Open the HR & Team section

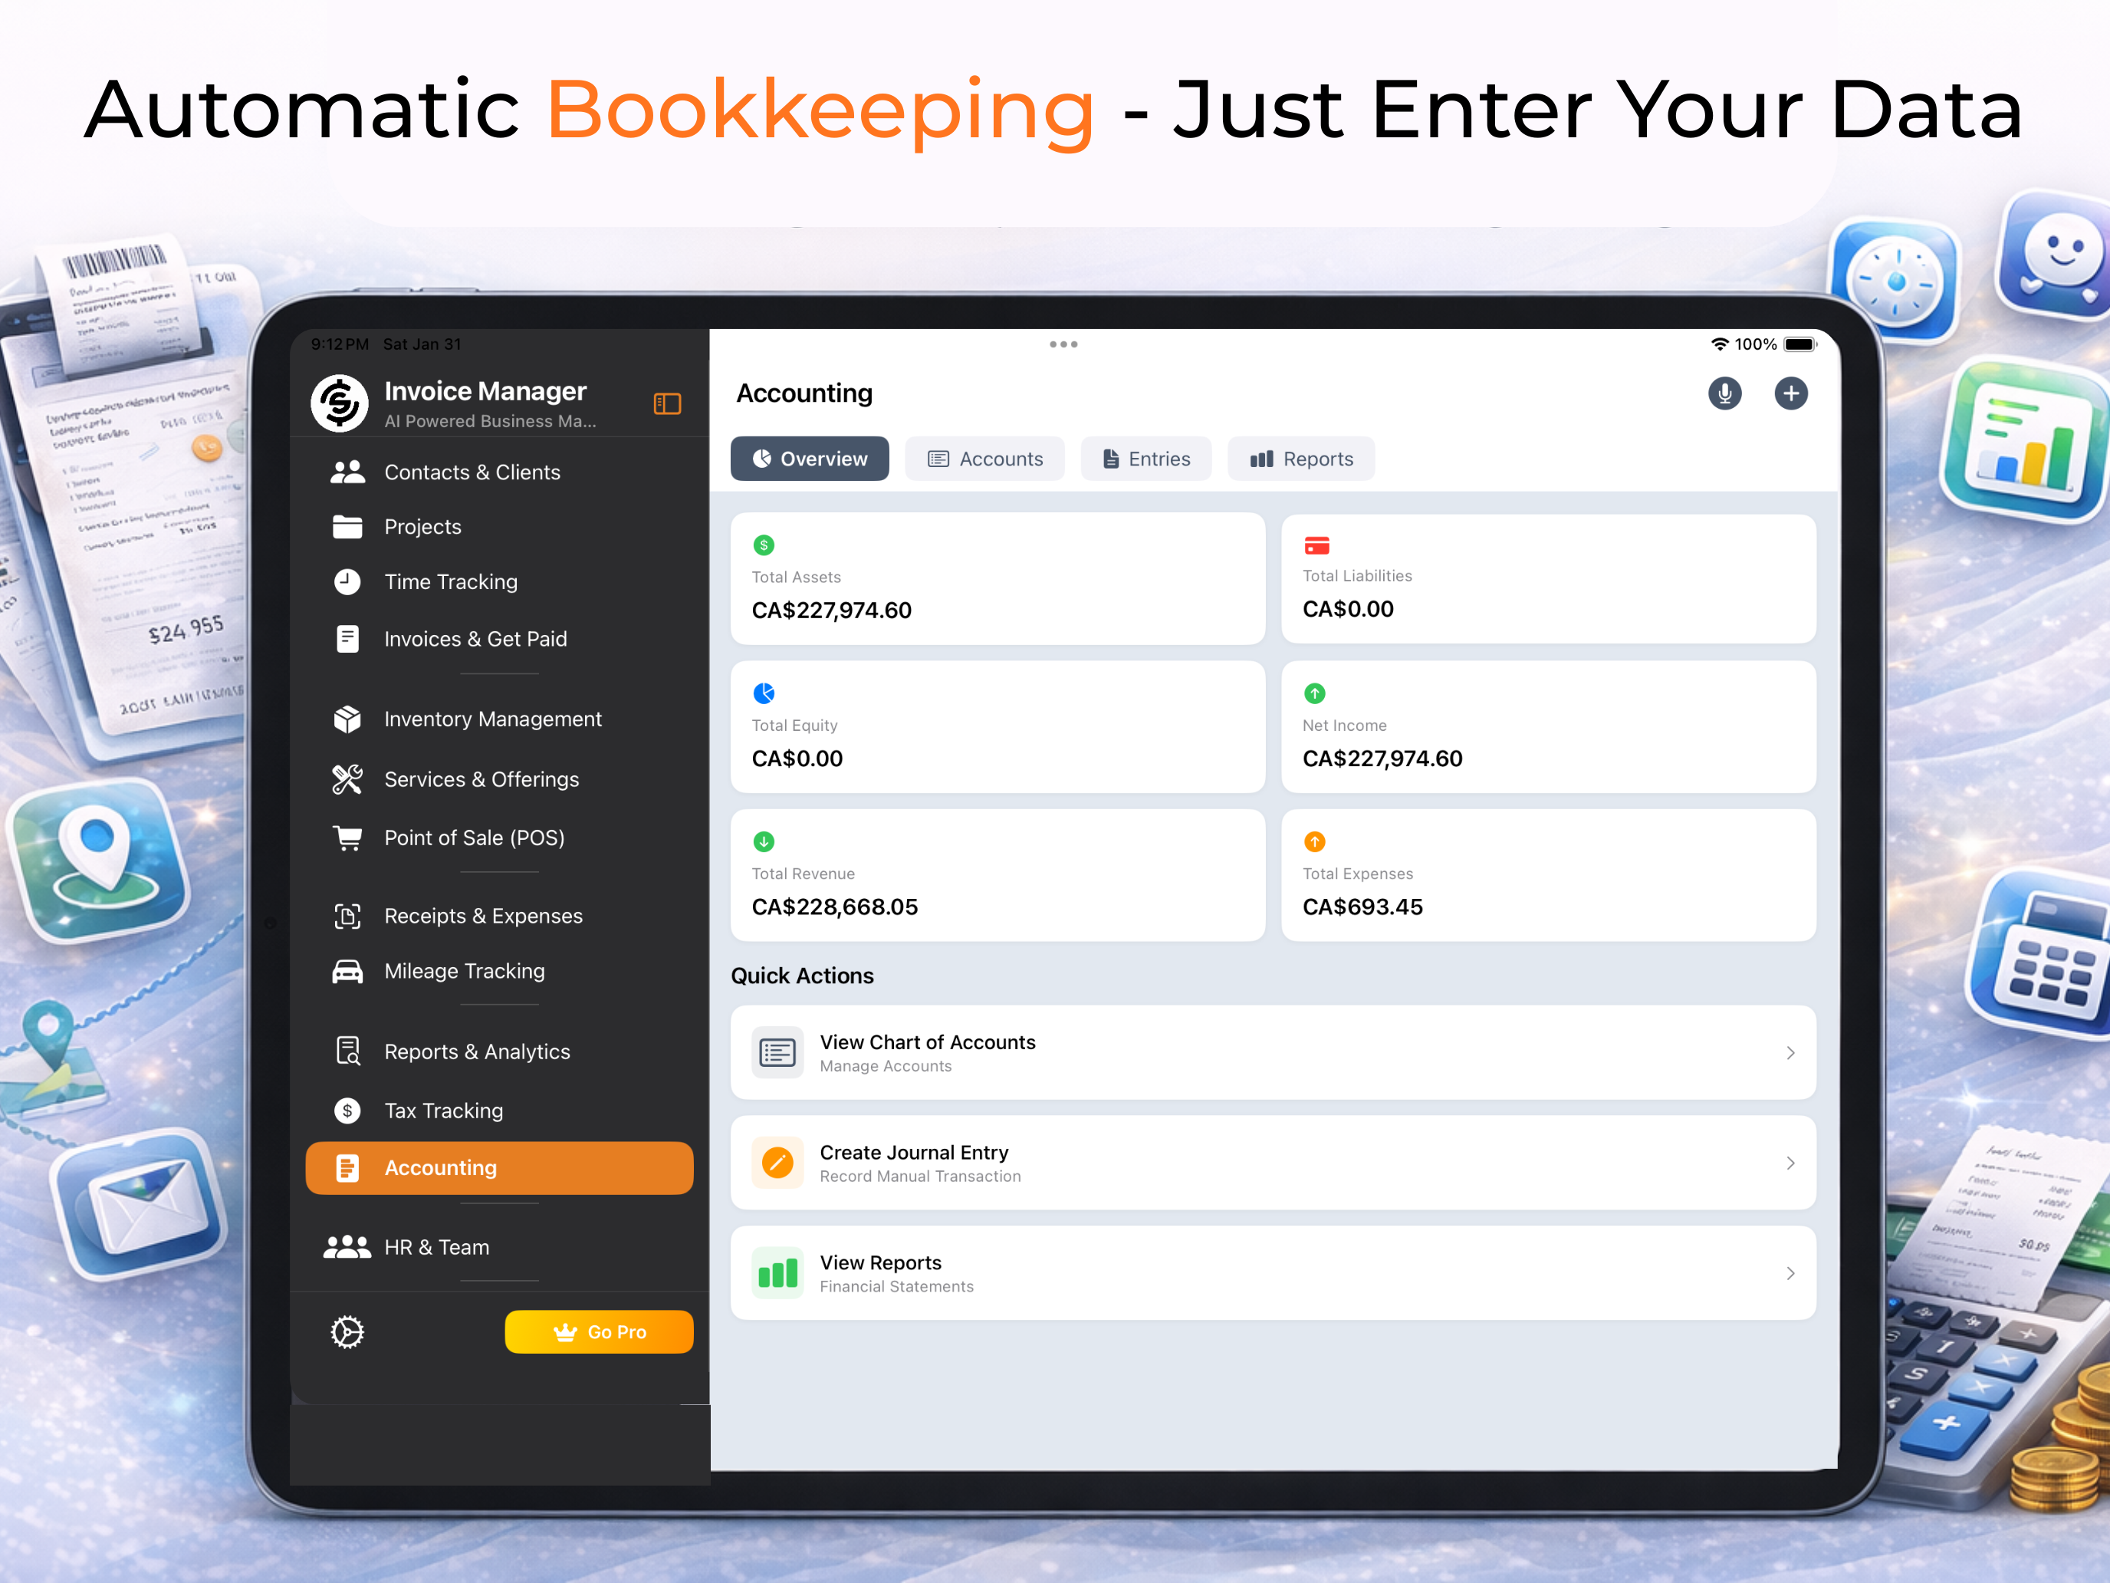coord(436,1247)
